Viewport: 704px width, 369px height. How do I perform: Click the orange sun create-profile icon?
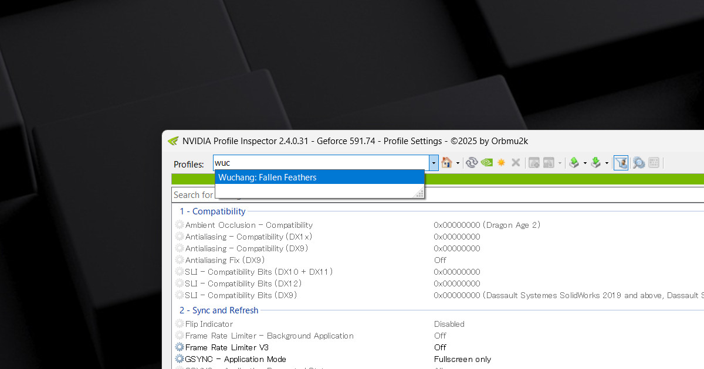501,163
